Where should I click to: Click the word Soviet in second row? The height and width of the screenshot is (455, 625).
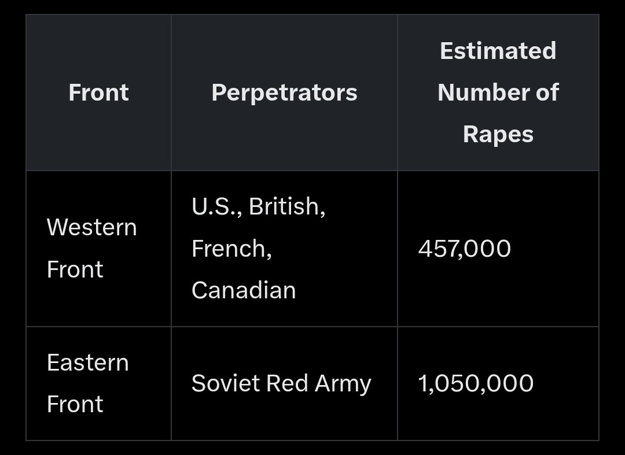226,383
